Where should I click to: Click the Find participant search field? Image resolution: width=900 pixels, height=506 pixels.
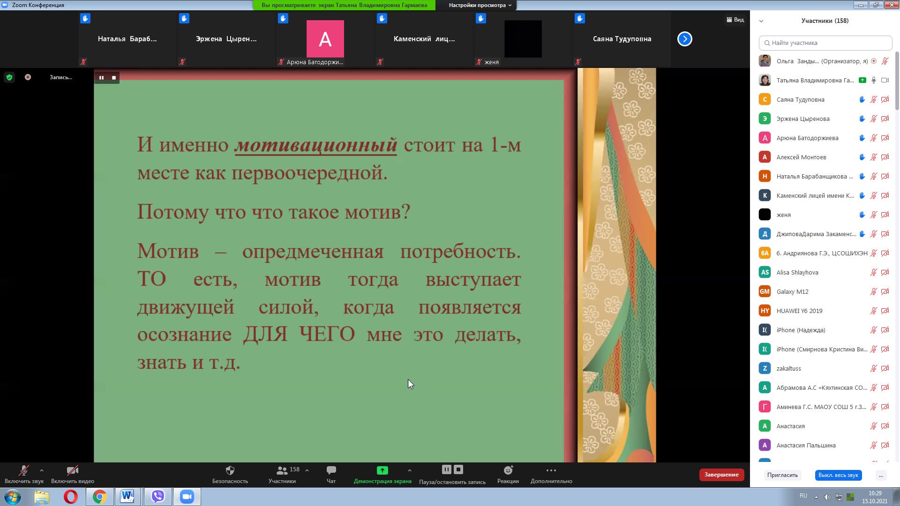click(825, 43)
